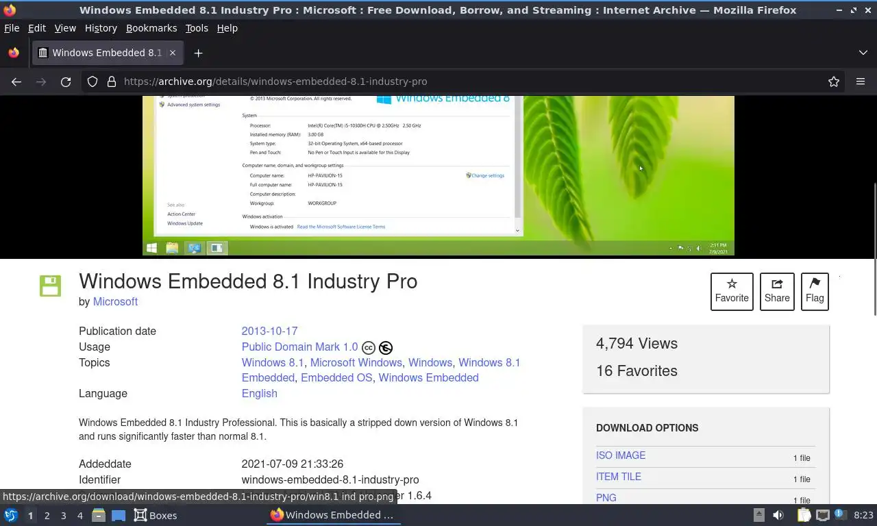Click the blue show desktop taskbar icon
Viewport: 877px width, 526px height.
(119, 515)
